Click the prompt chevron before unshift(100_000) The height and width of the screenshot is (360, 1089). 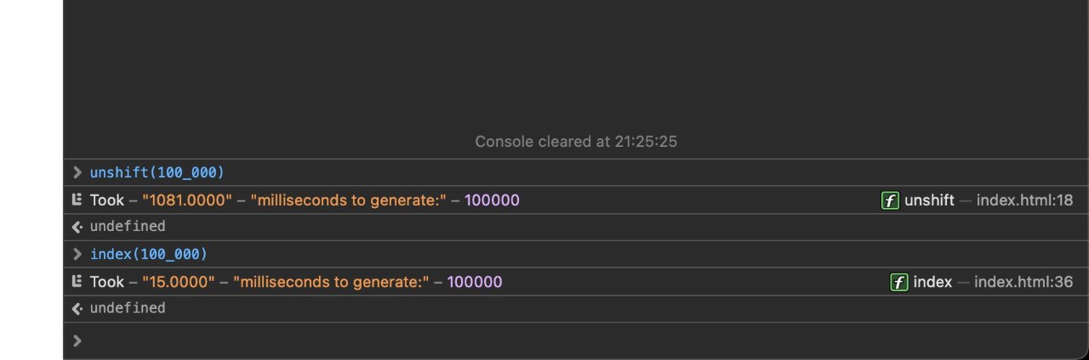click(77, 172)
